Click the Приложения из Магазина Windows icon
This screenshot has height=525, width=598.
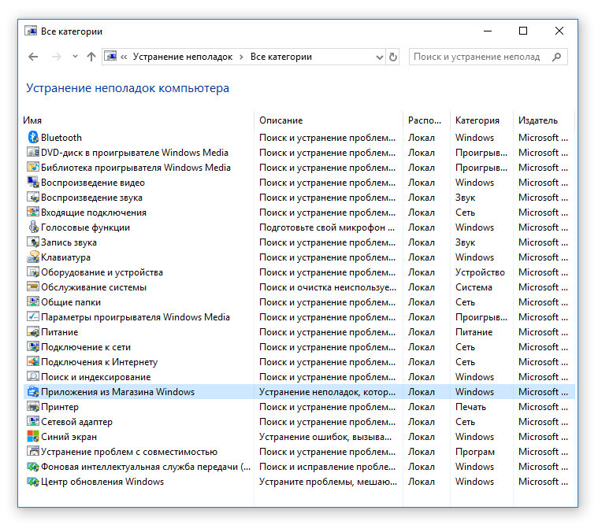(33, 391)
